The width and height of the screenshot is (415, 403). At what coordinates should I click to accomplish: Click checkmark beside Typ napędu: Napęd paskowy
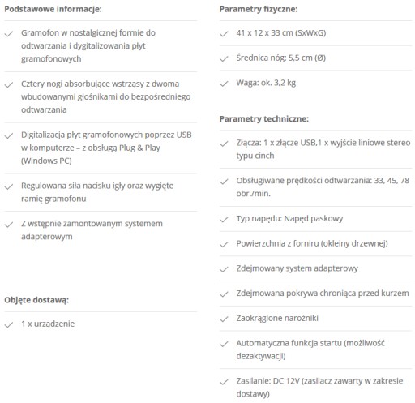[224, 220]
